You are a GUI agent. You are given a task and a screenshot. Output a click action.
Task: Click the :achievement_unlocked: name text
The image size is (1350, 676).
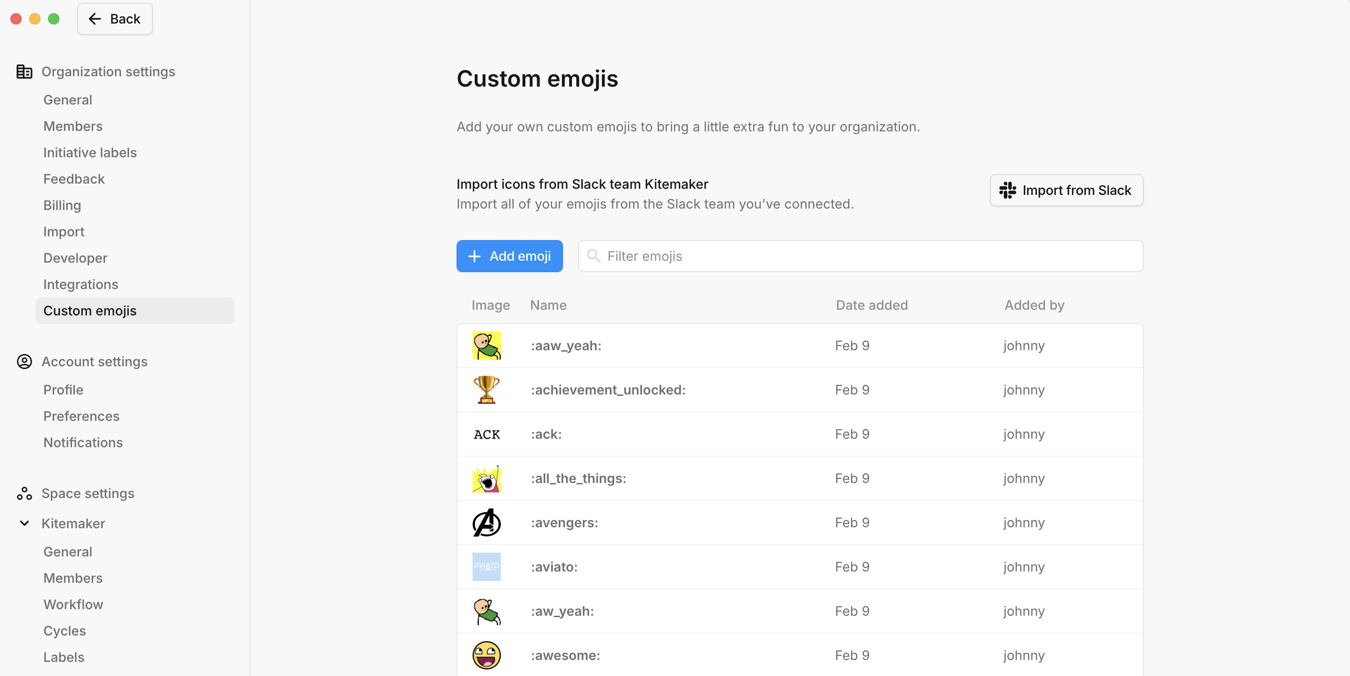[x=608, y=390]
